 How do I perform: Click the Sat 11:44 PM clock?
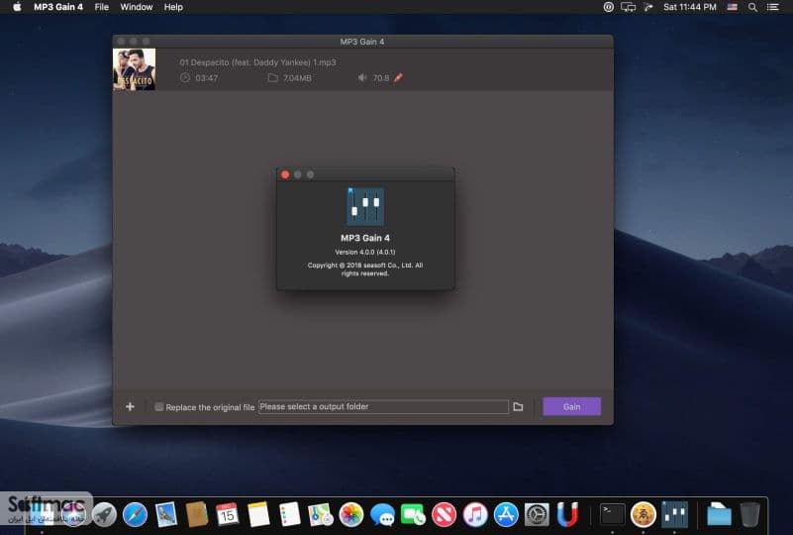(x=690, y=7)
